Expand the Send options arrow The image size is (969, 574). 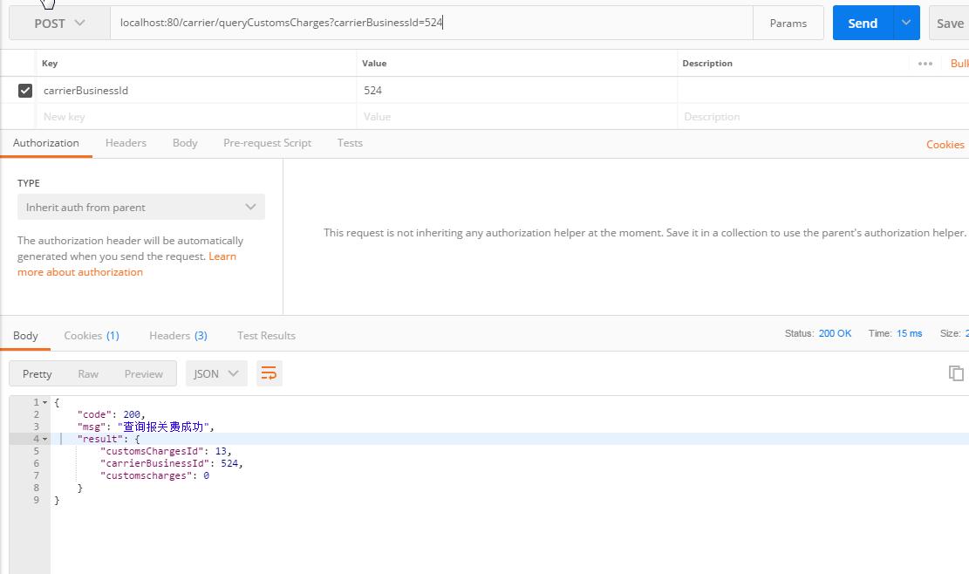906,23
